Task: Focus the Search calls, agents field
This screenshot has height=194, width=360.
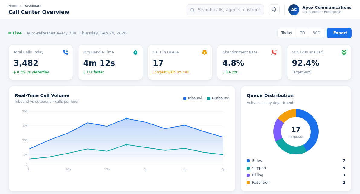Action: coord(225,10)
